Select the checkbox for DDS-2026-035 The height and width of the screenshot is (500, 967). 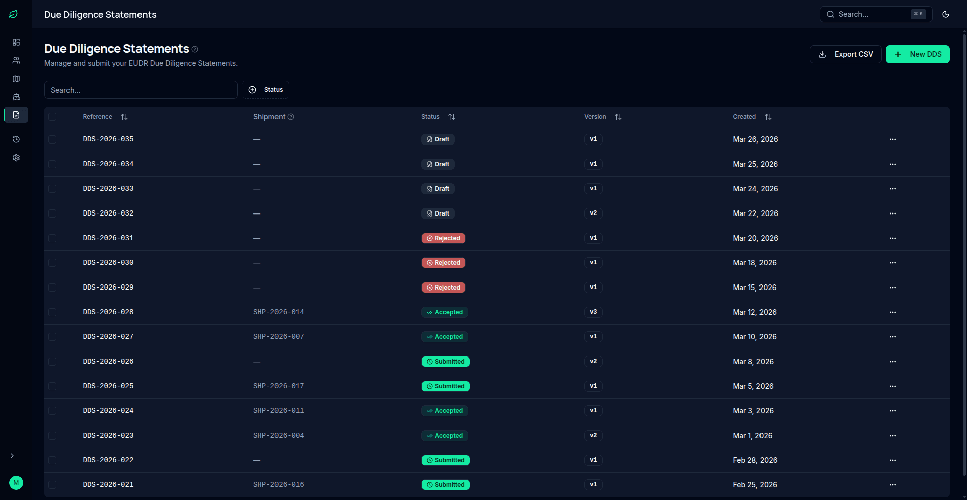(x=52, y=139)
